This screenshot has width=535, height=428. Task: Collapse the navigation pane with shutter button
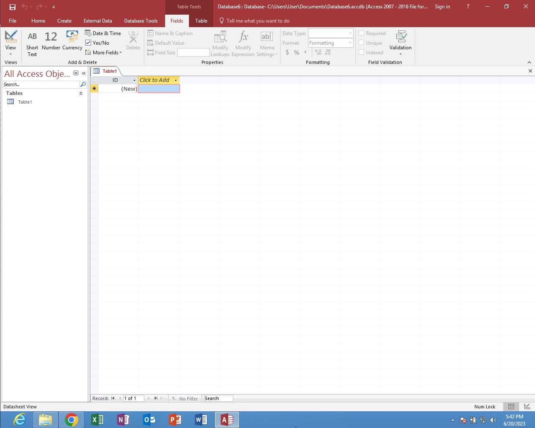(x=84, y=73)
